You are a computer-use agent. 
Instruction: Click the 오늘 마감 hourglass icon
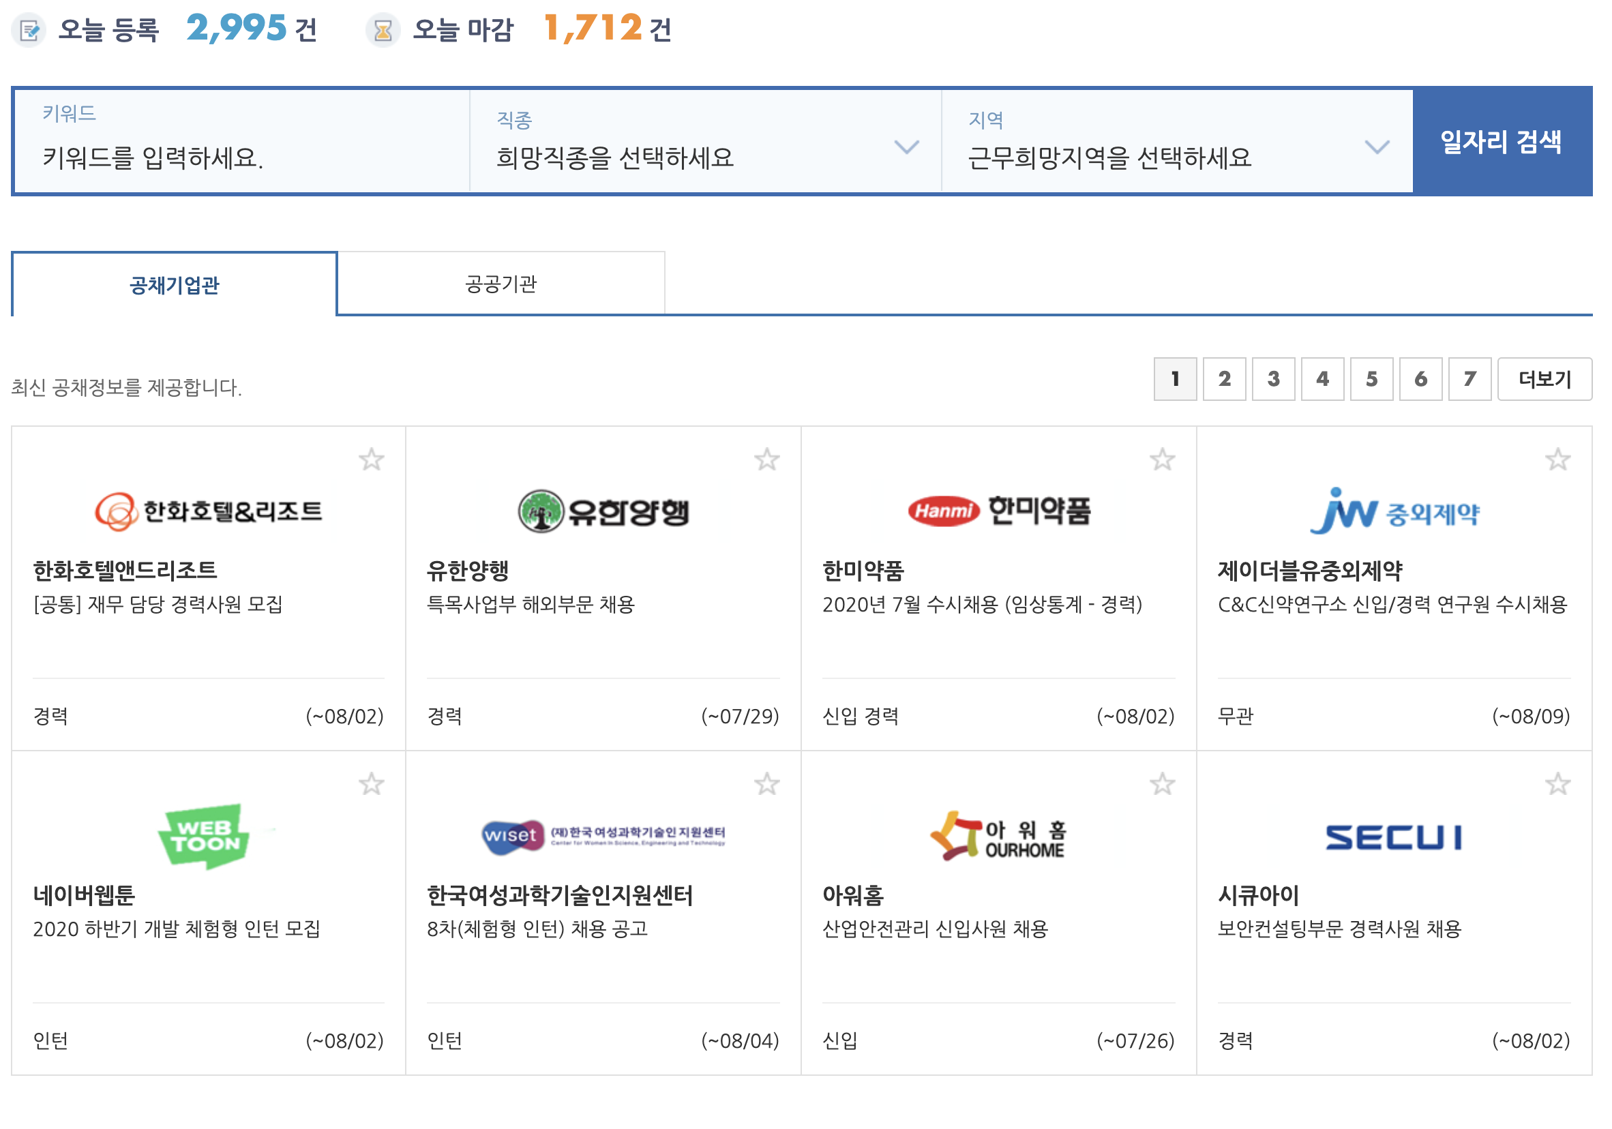[x=383, y=30]
